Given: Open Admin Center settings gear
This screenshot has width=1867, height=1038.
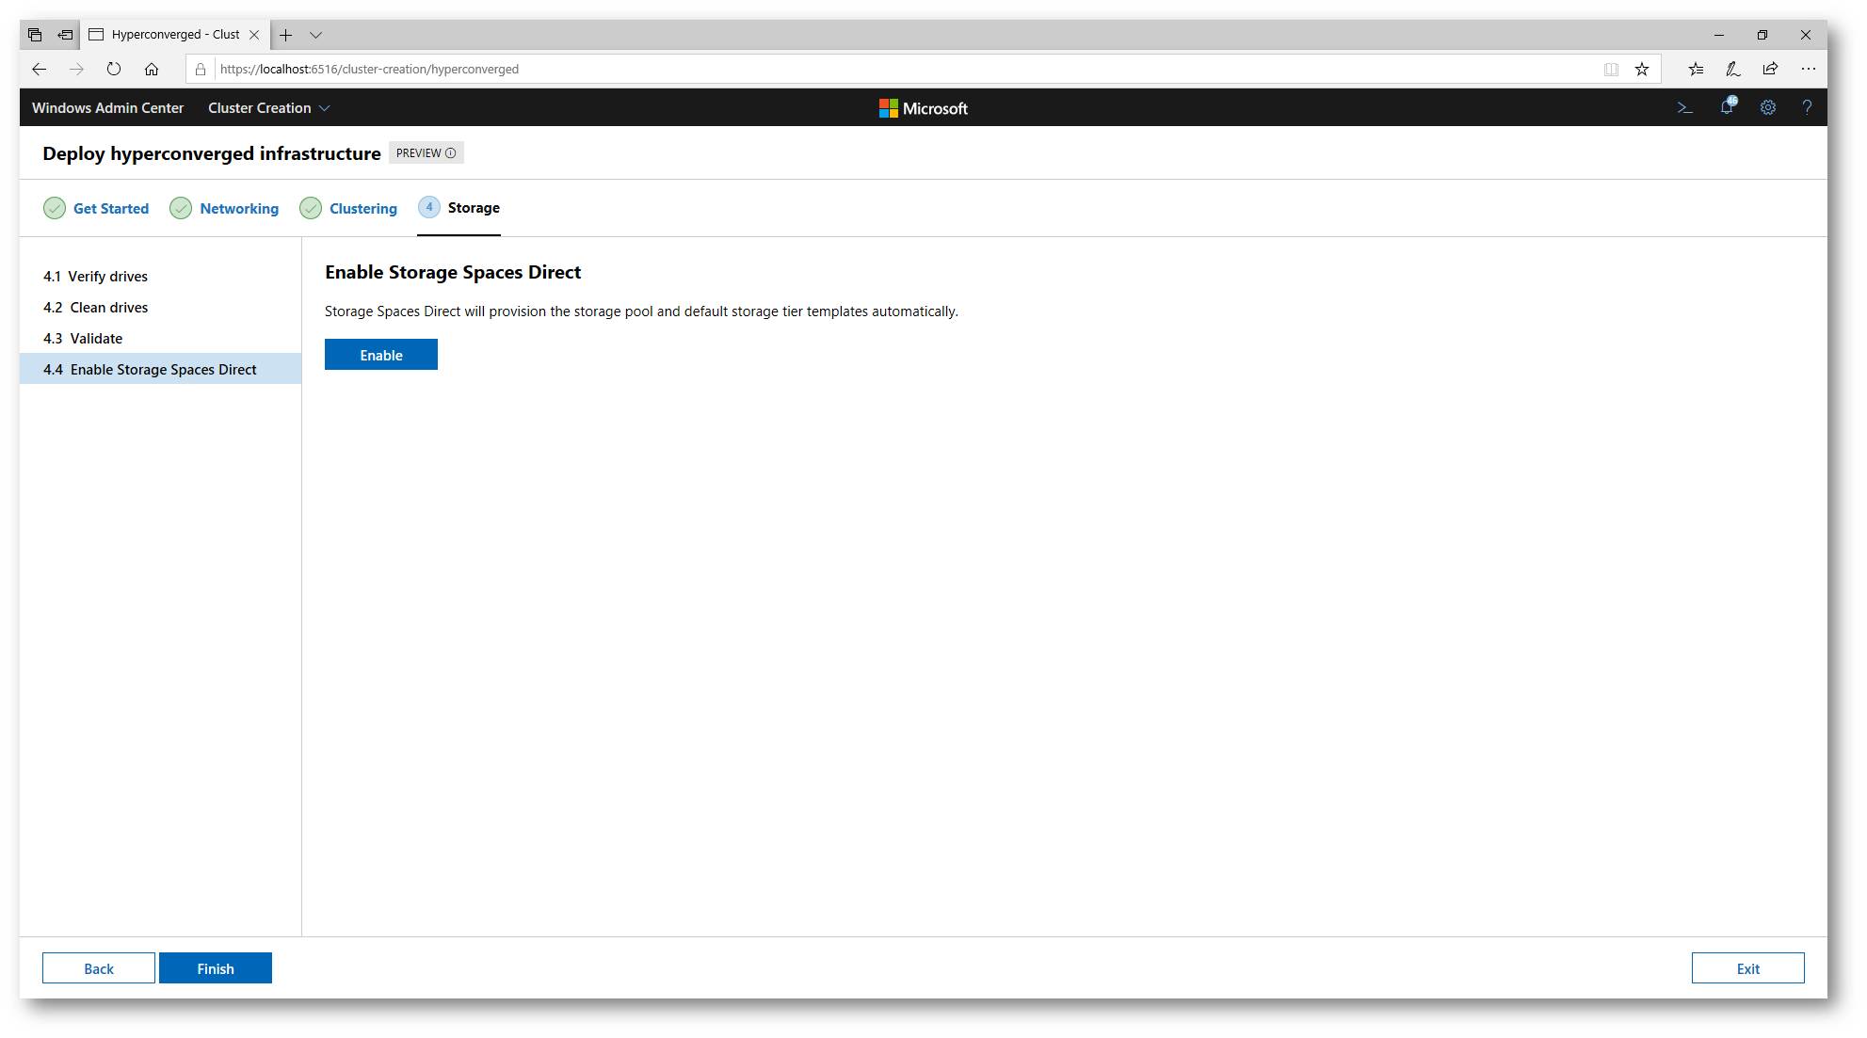Looking at the screenshot, I should (1768, 107).
